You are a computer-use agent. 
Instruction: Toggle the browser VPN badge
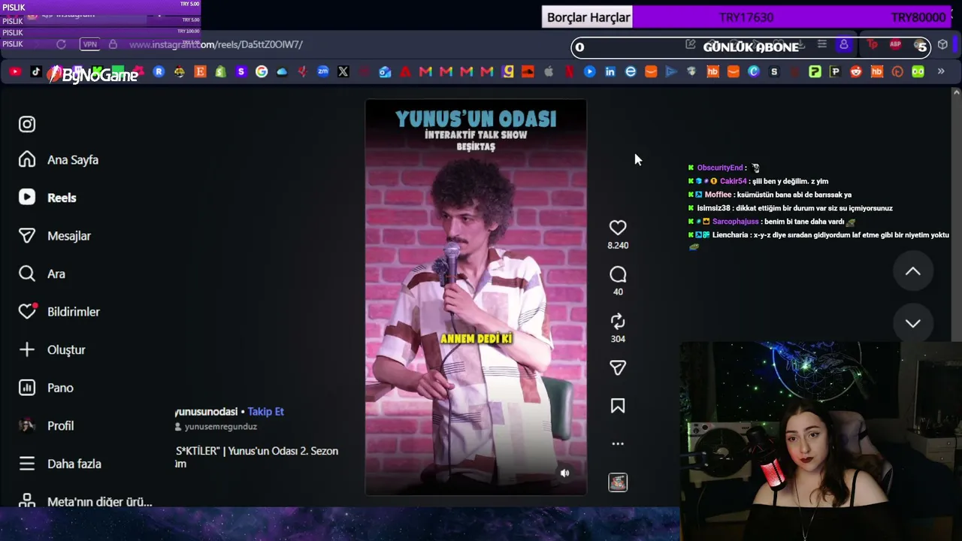[x=89, y=44]
